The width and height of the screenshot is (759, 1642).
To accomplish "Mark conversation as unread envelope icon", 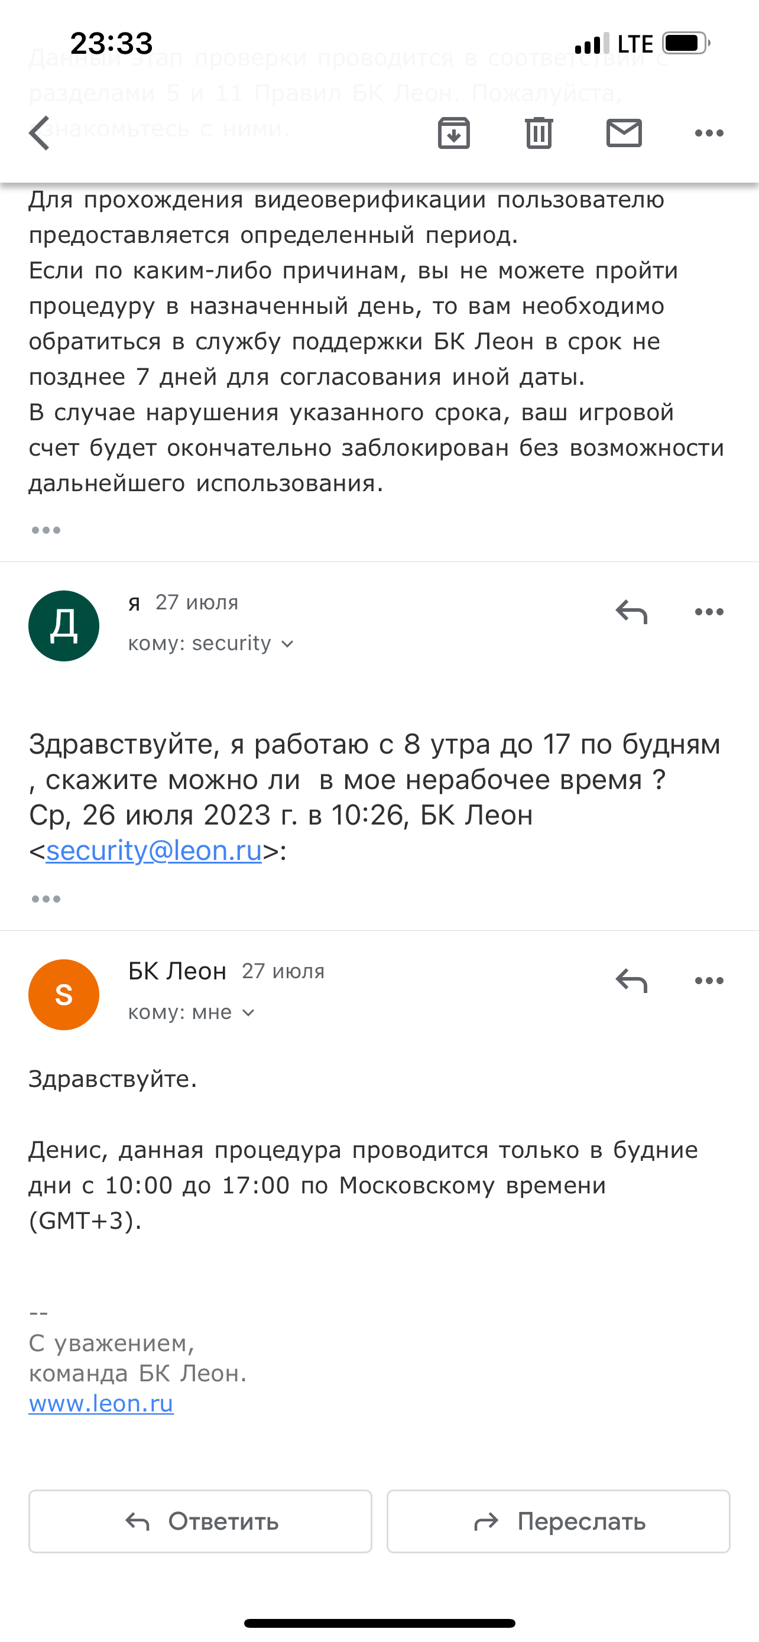I will 623,133.
